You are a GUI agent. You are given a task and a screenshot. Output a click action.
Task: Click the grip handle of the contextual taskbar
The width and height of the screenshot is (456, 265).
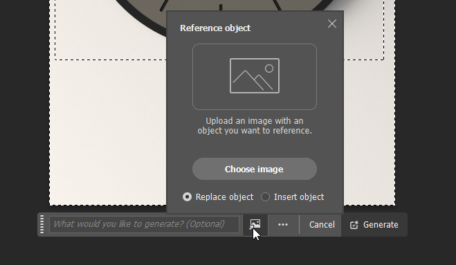click(x=42, y=224)
